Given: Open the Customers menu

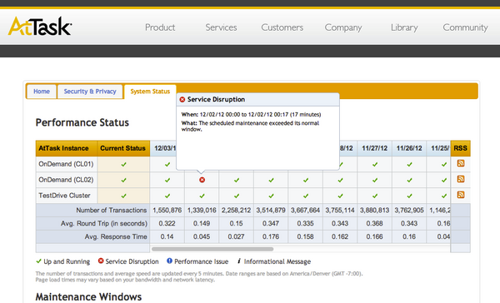Looking at the screenshot, I should pos(282,27).
